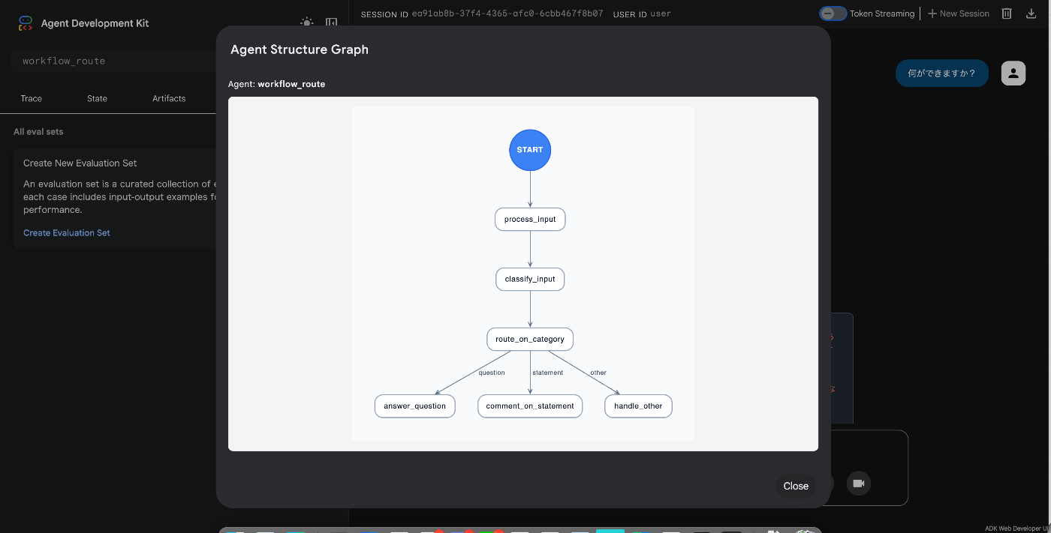The height and width of the screenshot is (533, 1051).
Task: Click the user avatar icon beside message
Action: [1013, 73]
